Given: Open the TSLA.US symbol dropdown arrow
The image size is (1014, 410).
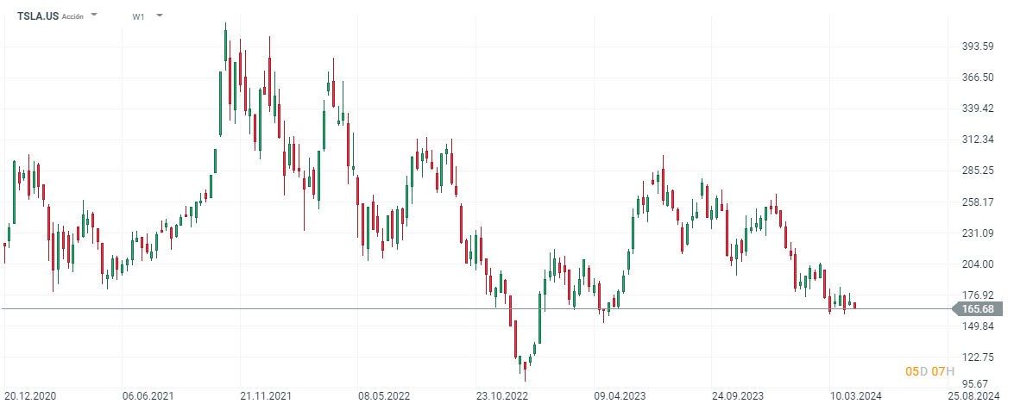Looking at the screenshot, I should 94,16.
